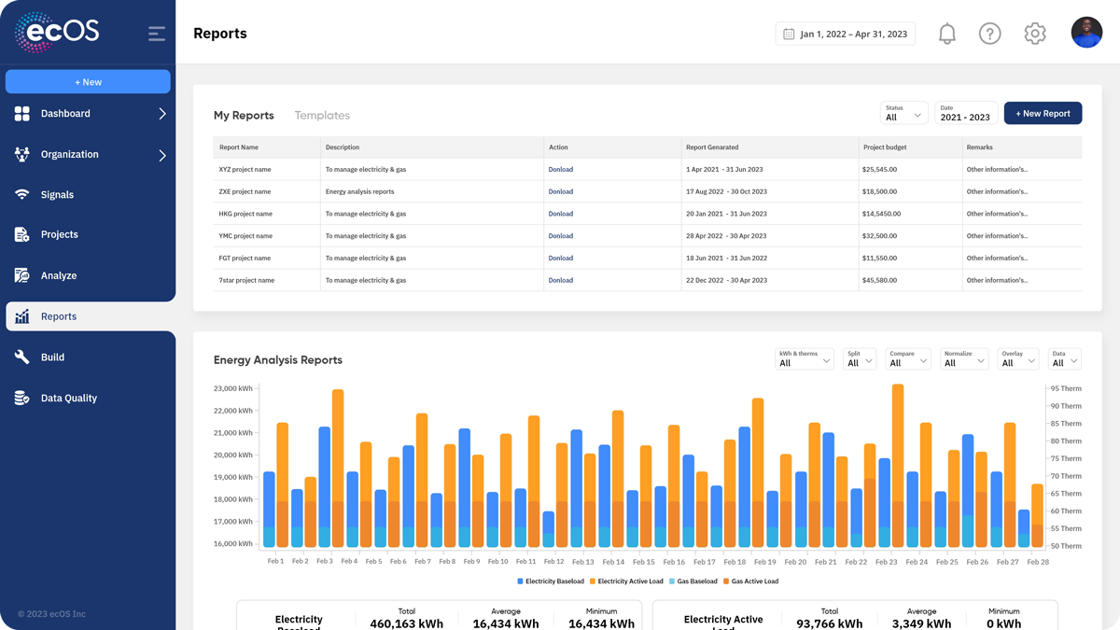This screenshot has width=1120, height=630.
Task: Open help via question mark icon
Action: coord(989,34)
